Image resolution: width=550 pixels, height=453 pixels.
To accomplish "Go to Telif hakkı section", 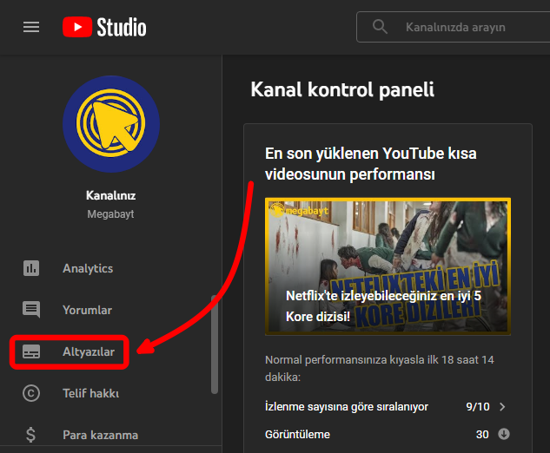I will tap(90, 393).
